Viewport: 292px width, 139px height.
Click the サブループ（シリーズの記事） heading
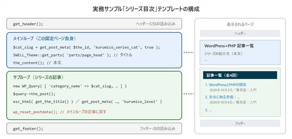(38, 78)
